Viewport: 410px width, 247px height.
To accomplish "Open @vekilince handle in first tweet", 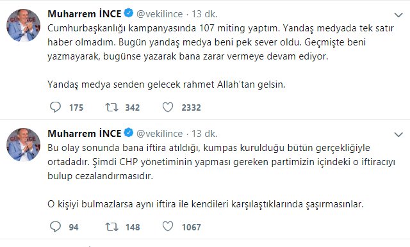I will pyautogui.click(x=160, y=14).
